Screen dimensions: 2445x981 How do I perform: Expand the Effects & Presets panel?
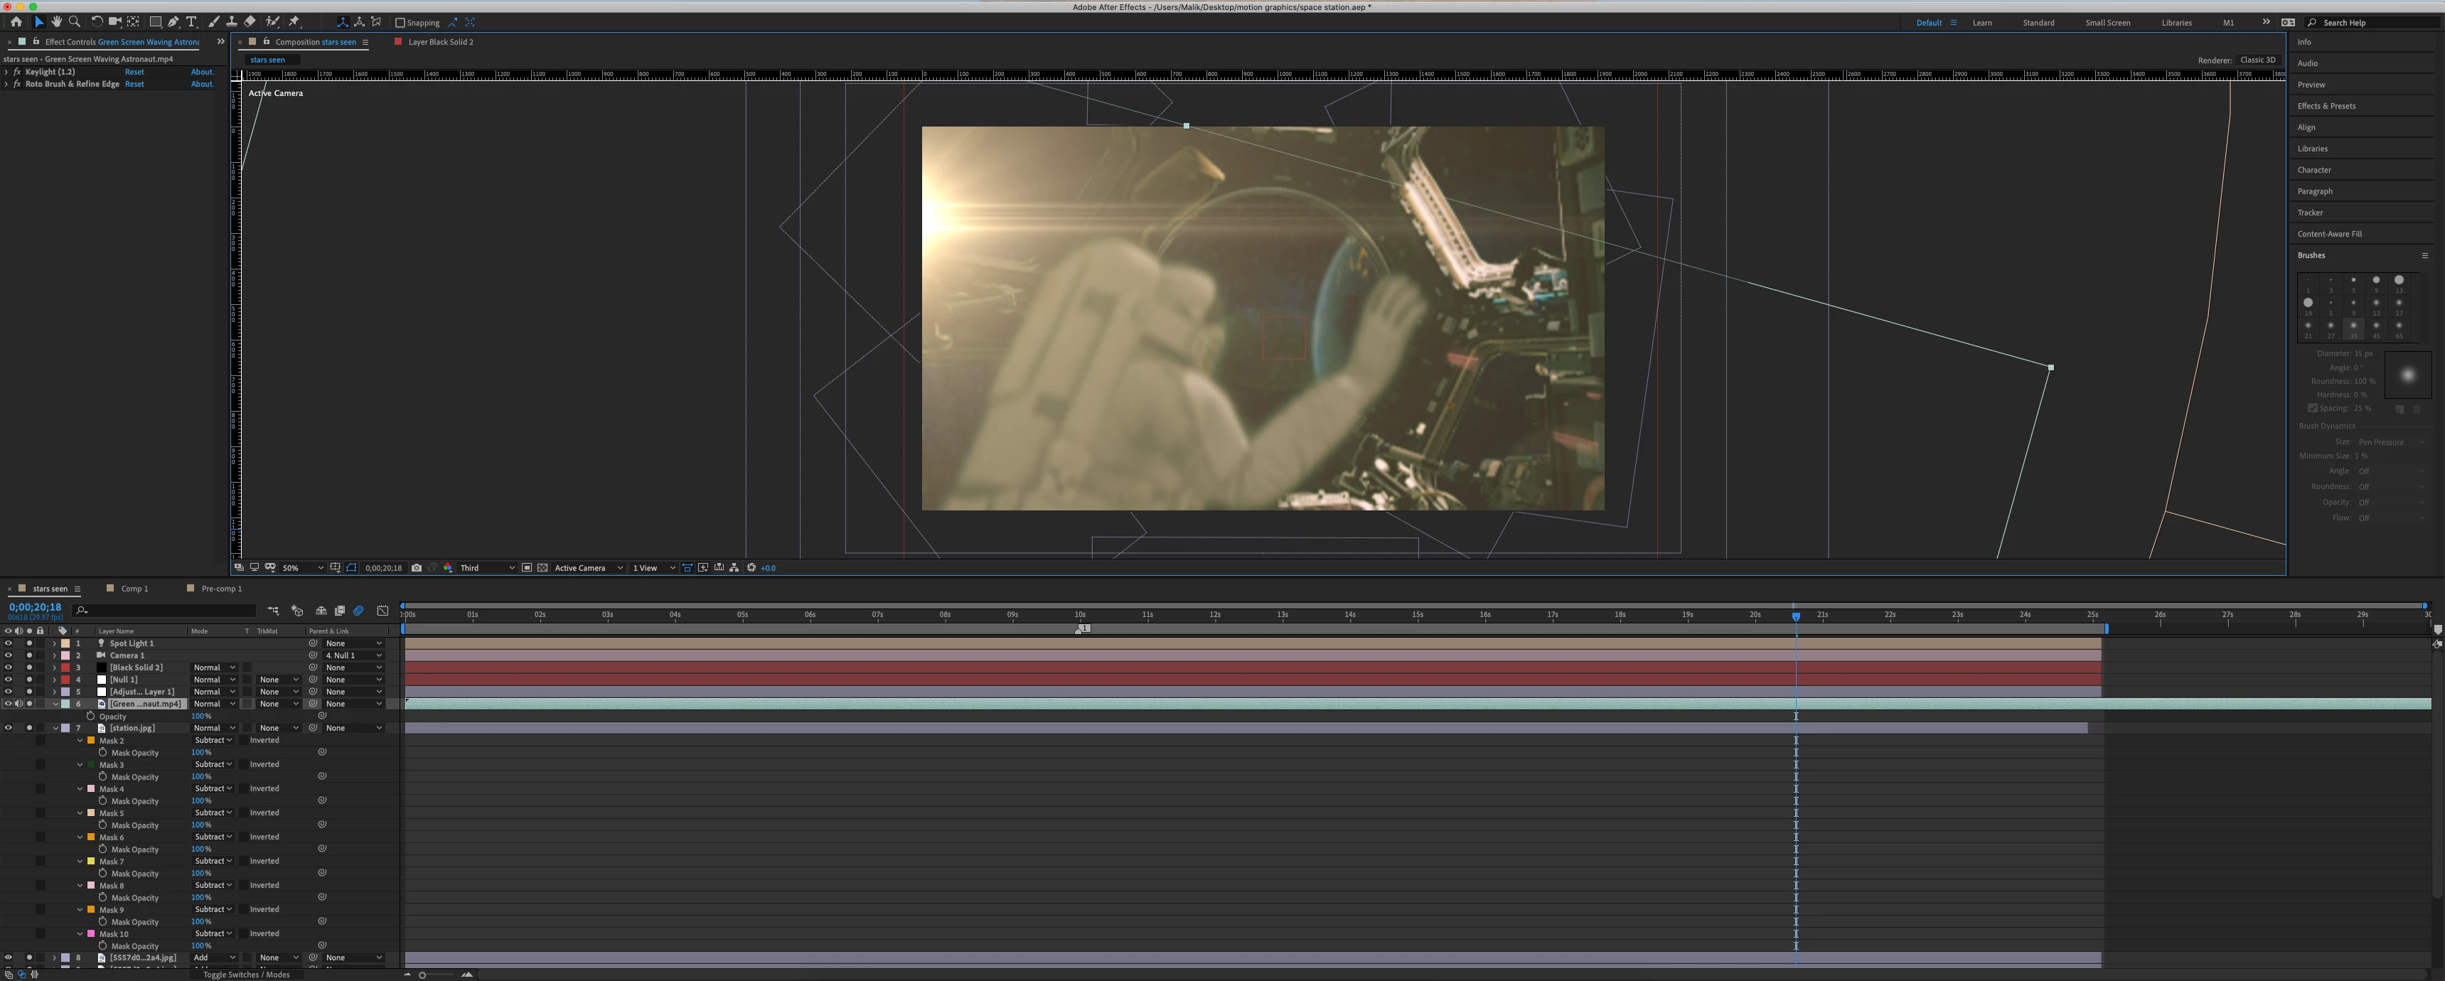[x=2326, y=106]
